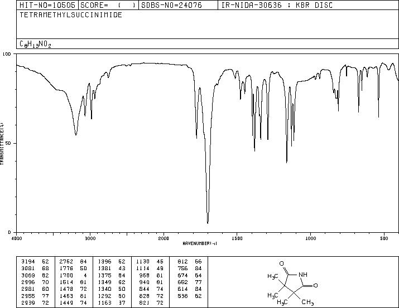The image size is (399, 308).
Task: Click the peak table entry 1340
Action: pos(104,289)
